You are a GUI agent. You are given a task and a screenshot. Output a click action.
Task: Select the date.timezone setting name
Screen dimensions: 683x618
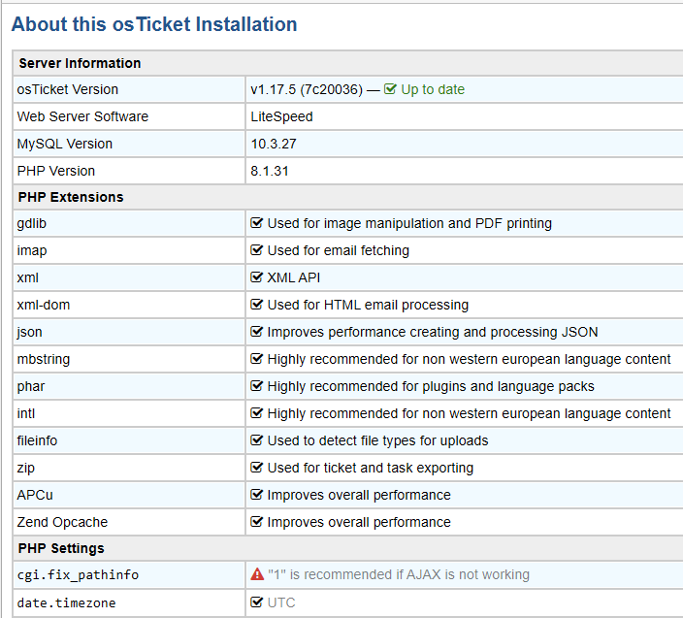tap(66, 603)
